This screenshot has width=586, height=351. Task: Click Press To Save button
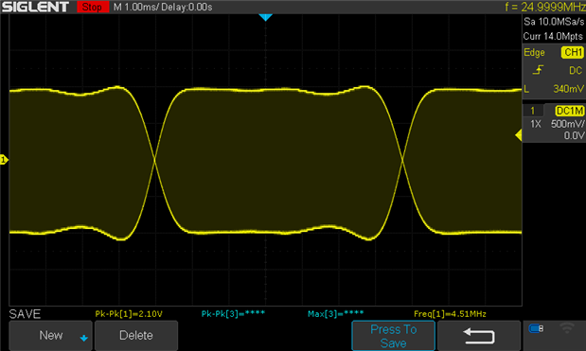pos(393,336)
